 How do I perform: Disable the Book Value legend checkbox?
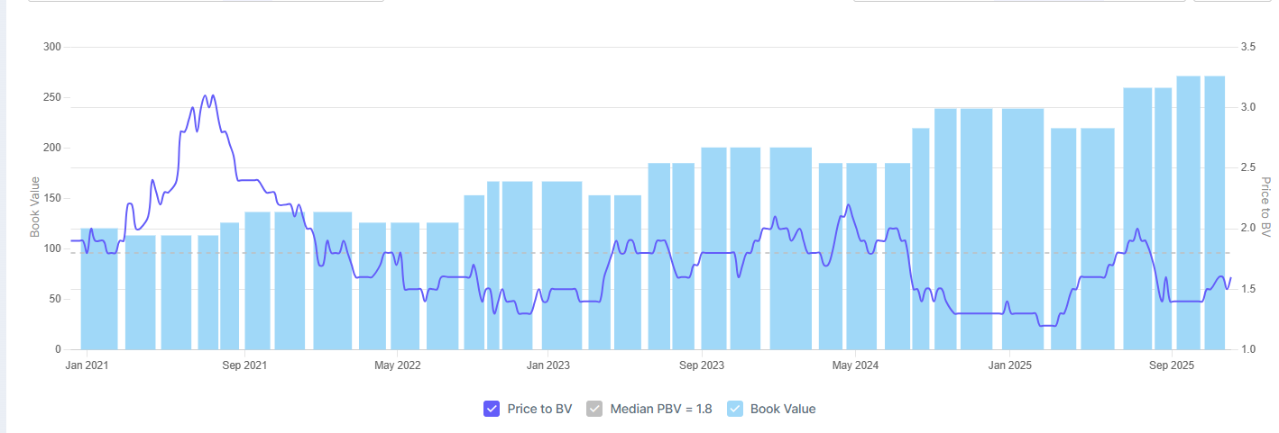[x=735, y=409]
